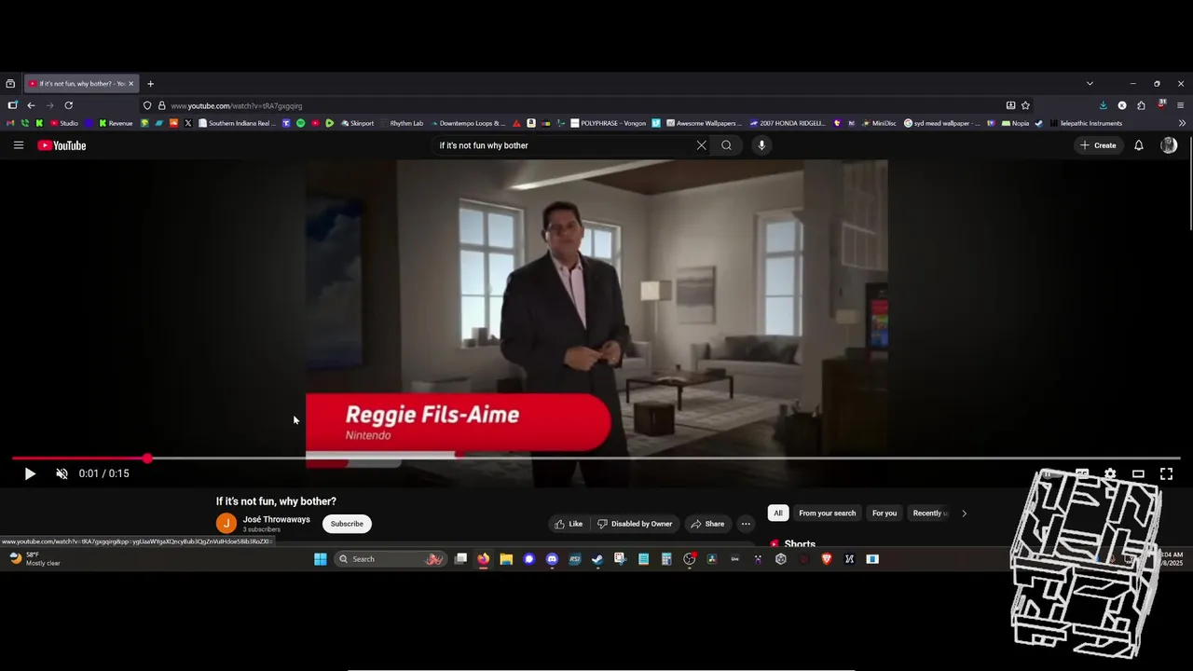Viewport: 1193px width, 671px height.
Task: Show more filter chips with right chevron
Action: point(964,514)
